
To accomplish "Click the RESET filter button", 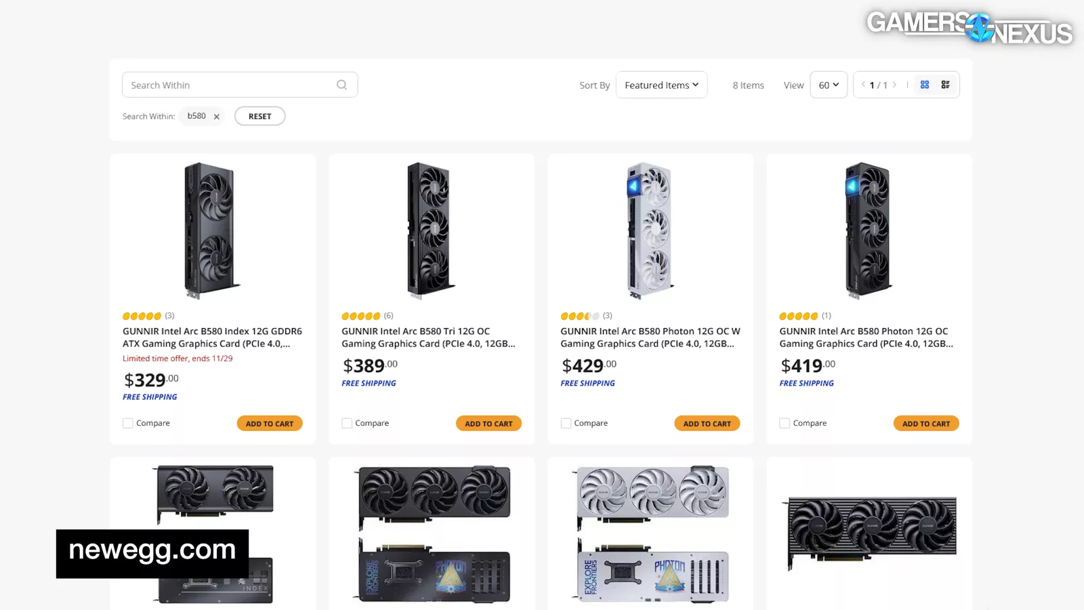I will (x=259, y=116).
